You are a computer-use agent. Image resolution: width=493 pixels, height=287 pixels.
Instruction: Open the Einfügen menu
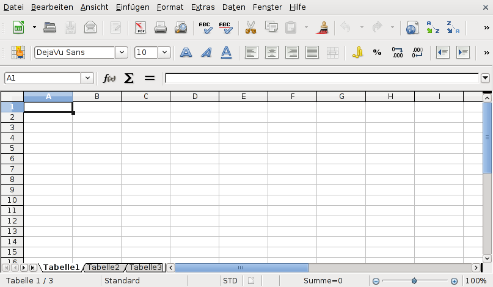[x=132, y=7]
